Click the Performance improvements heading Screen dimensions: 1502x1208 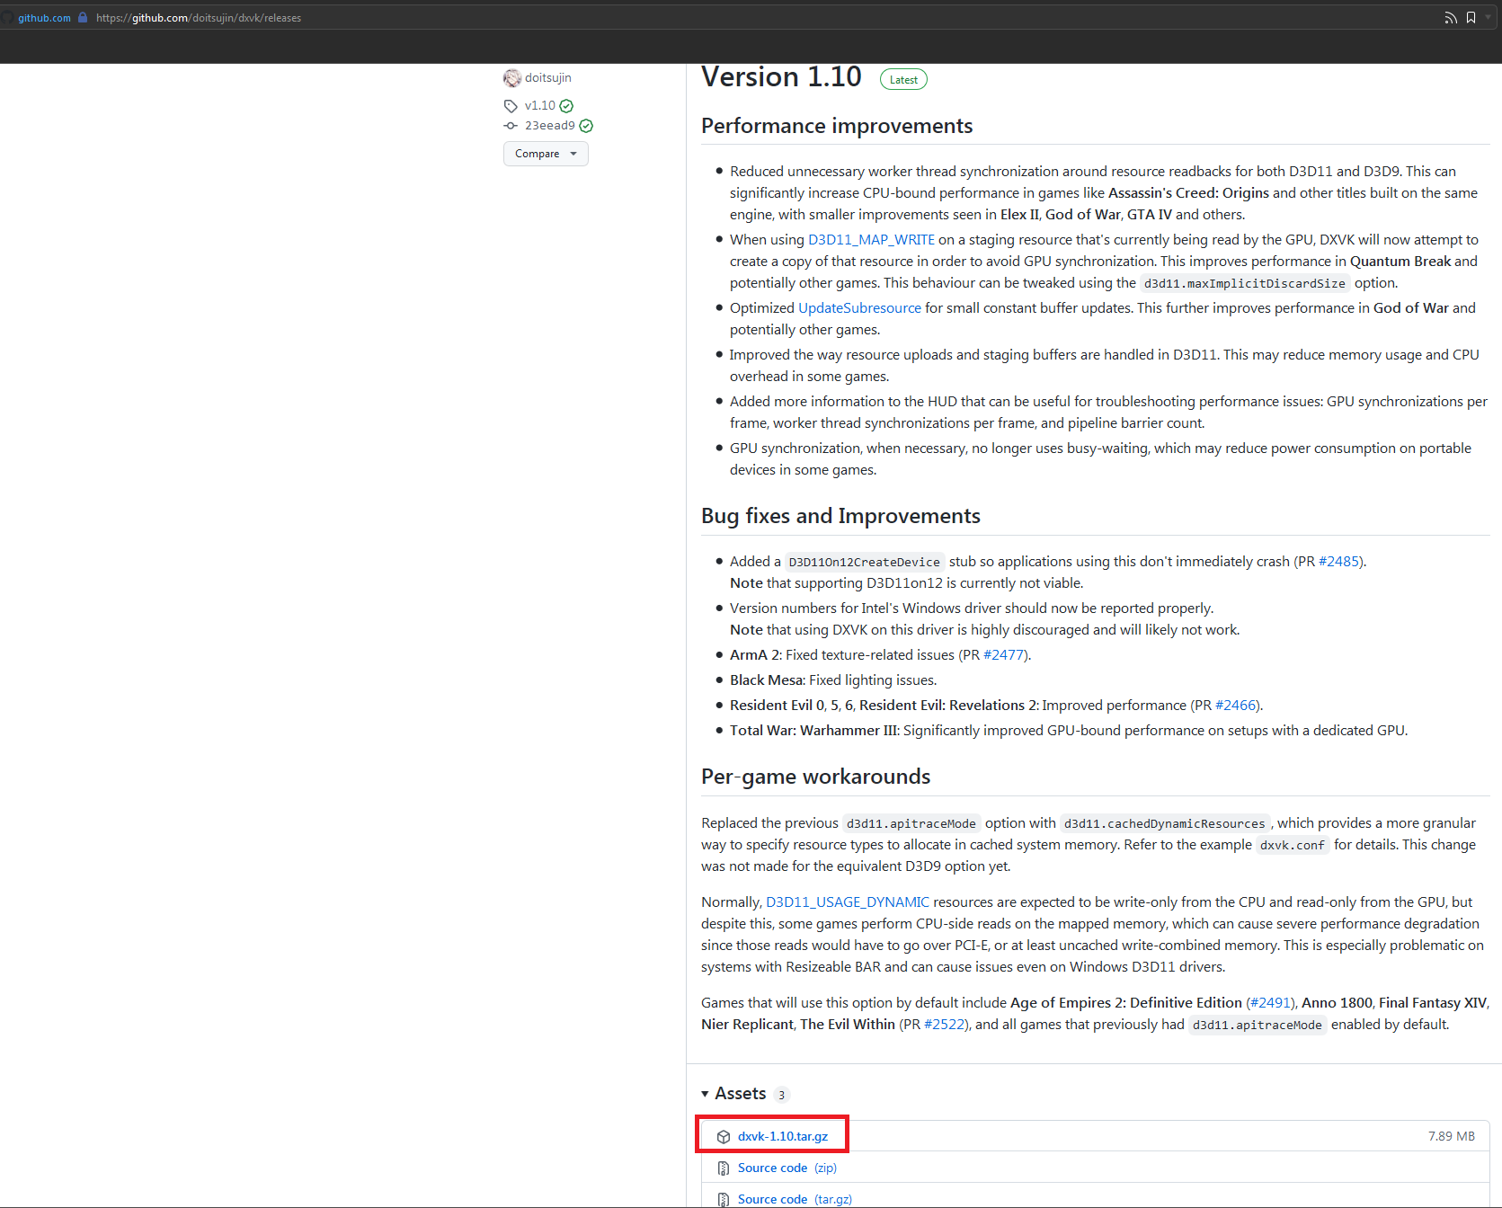(837, 126)
